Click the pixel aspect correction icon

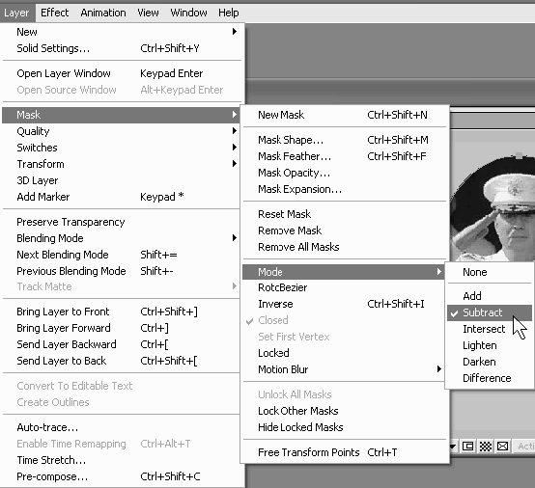point(502,447)
